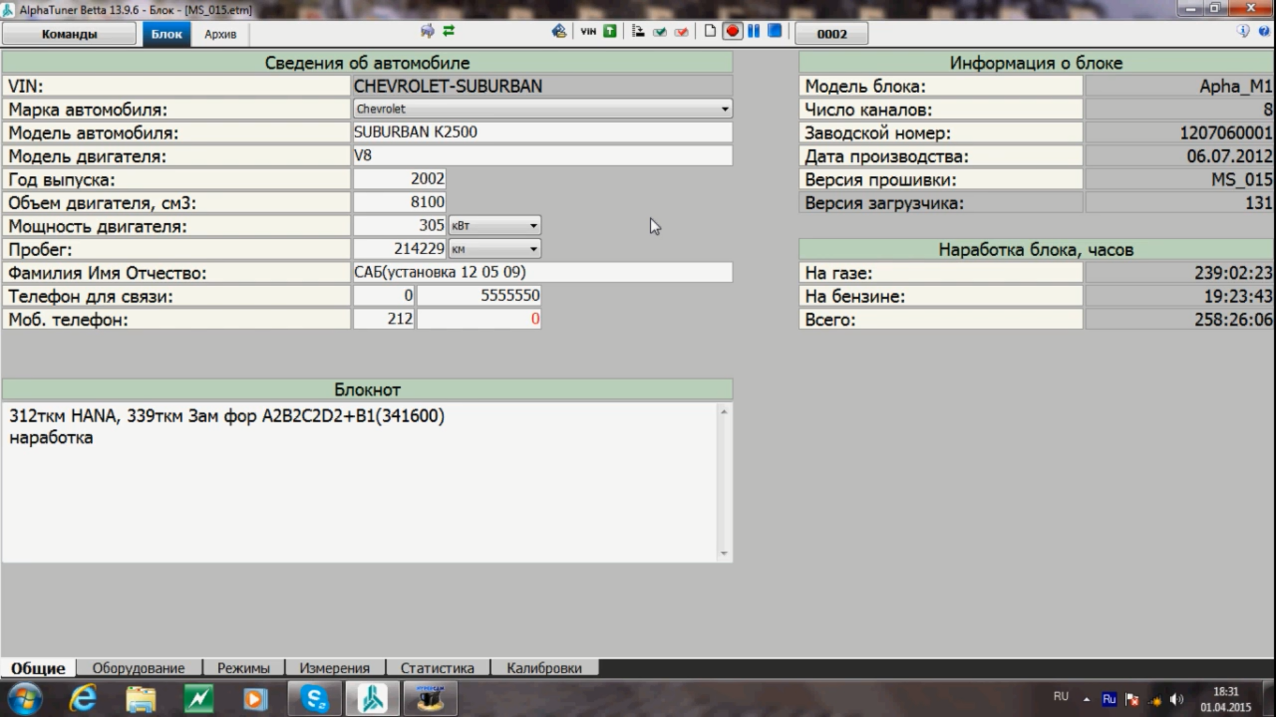Click the engine volume field 8100

(399, 202)
